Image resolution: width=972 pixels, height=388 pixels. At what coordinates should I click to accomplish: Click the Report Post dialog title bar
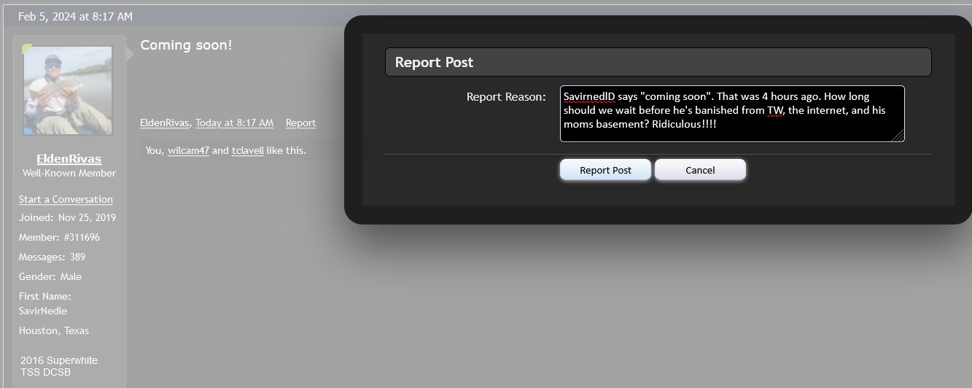click(658, 62)
